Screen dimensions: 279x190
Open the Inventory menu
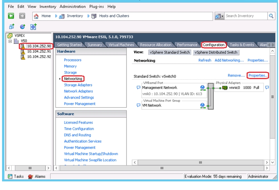click(x=48, y=7)
